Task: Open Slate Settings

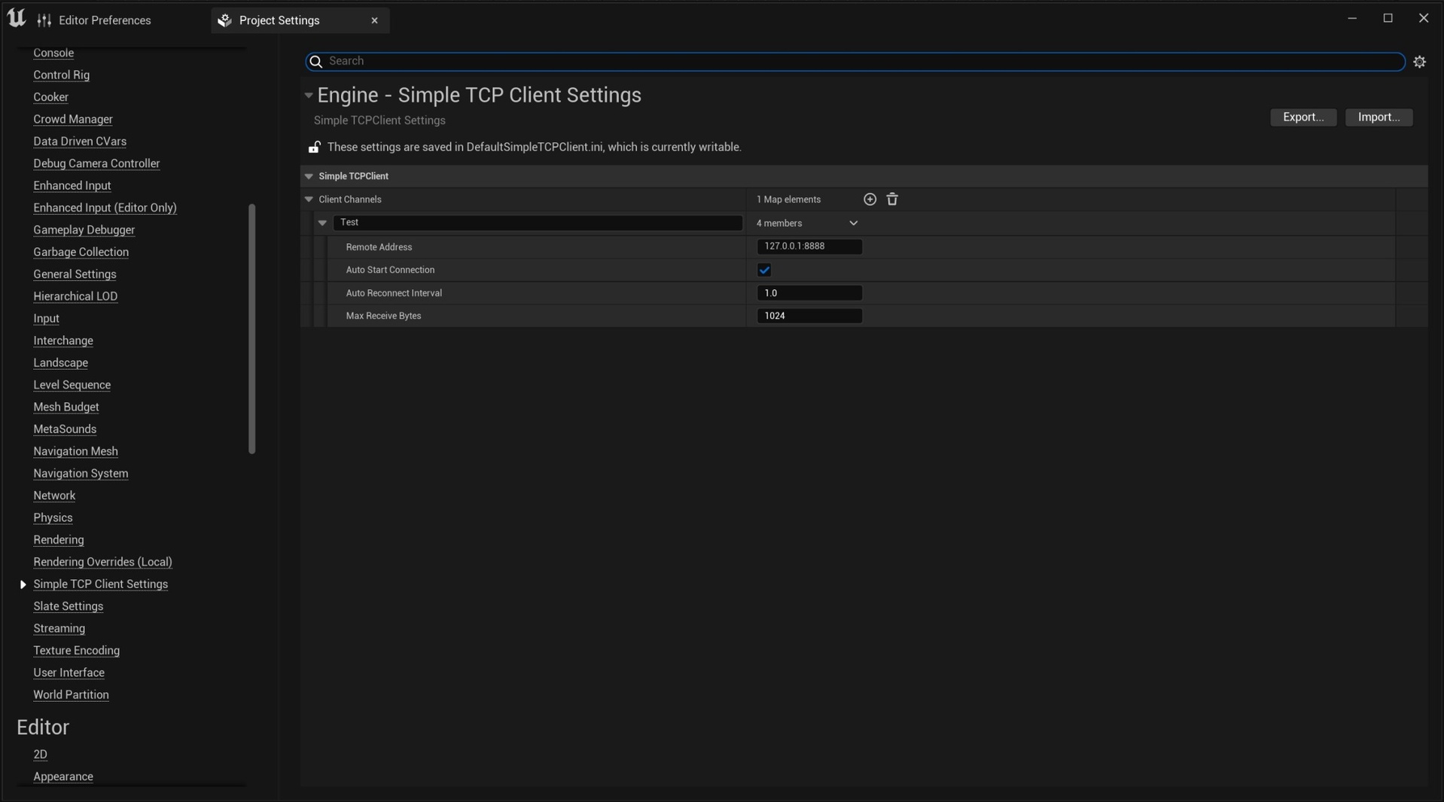Action: (68, 606)
